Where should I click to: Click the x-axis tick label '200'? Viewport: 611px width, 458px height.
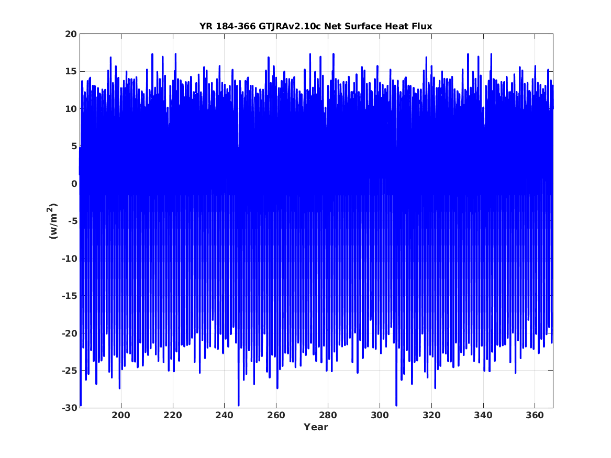click(x=121, y=415)
